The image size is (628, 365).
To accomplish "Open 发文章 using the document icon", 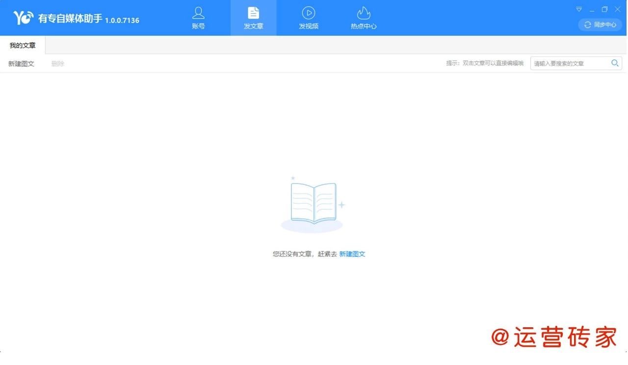I will pyautogui.click(x=253, y=12).
